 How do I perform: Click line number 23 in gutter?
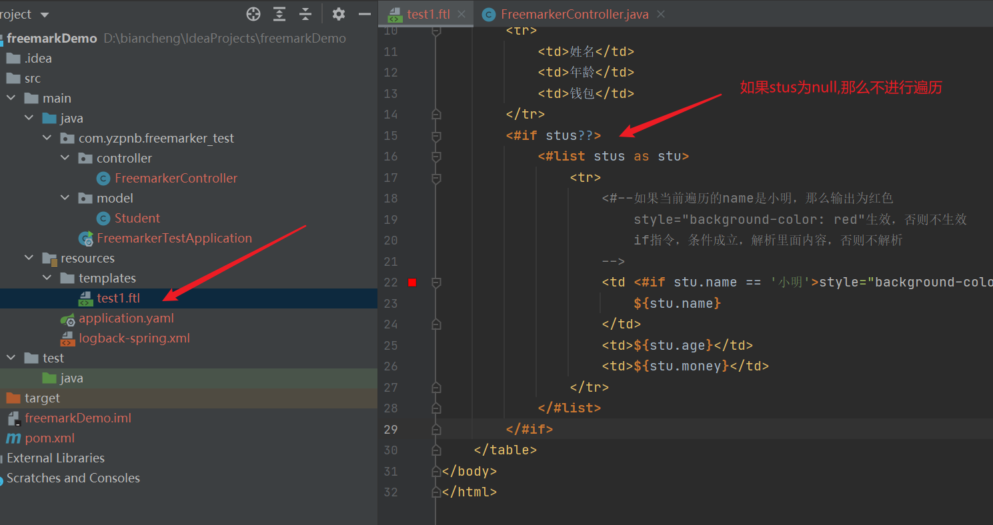[x=391, y=303]
